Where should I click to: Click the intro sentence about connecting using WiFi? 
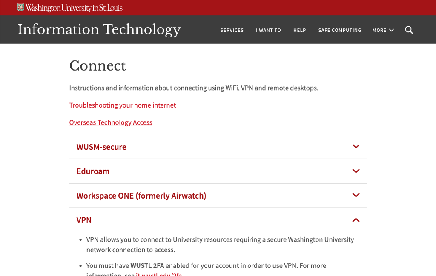tap(194, 88)
